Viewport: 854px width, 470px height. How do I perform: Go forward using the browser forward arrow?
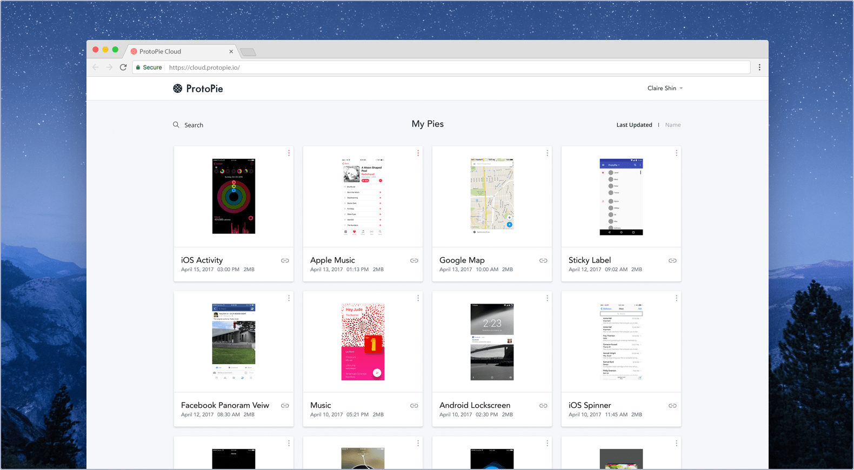pos(109,67)
